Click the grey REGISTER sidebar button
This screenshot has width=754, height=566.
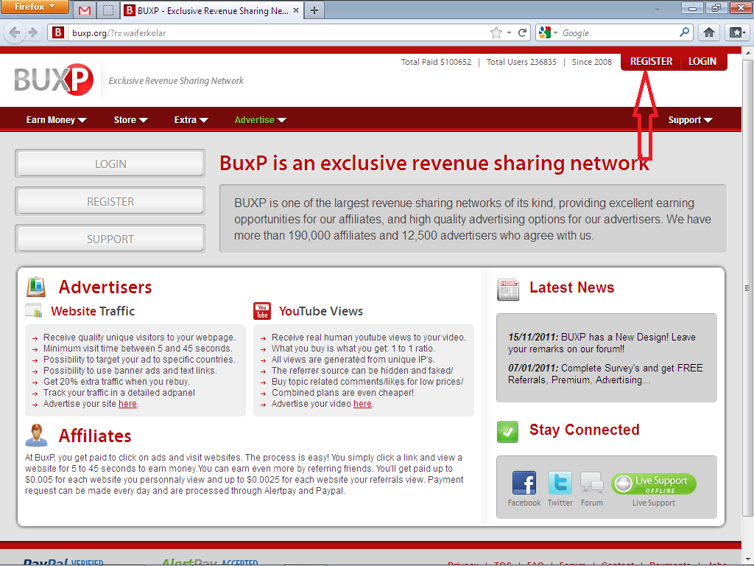click(110, 201)
